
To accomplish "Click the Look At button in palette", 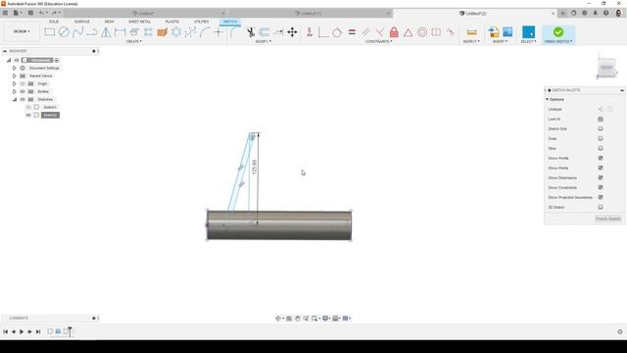I will click(x=601, y=119).
